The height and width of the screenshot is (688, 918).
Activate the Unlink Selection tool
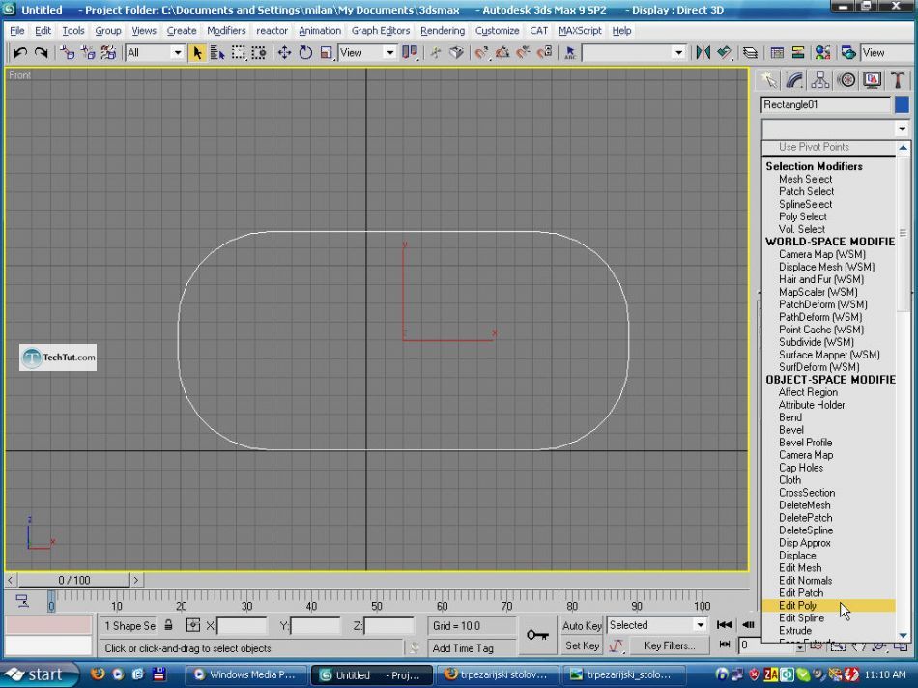tap(88, 53)
